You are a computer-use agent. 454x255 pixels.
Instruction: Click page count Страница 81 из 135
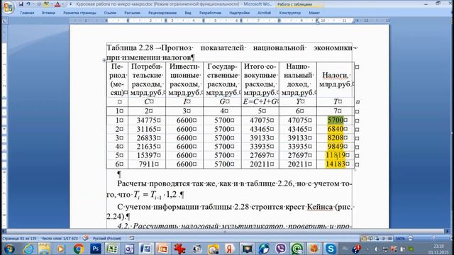pos(19,239)
